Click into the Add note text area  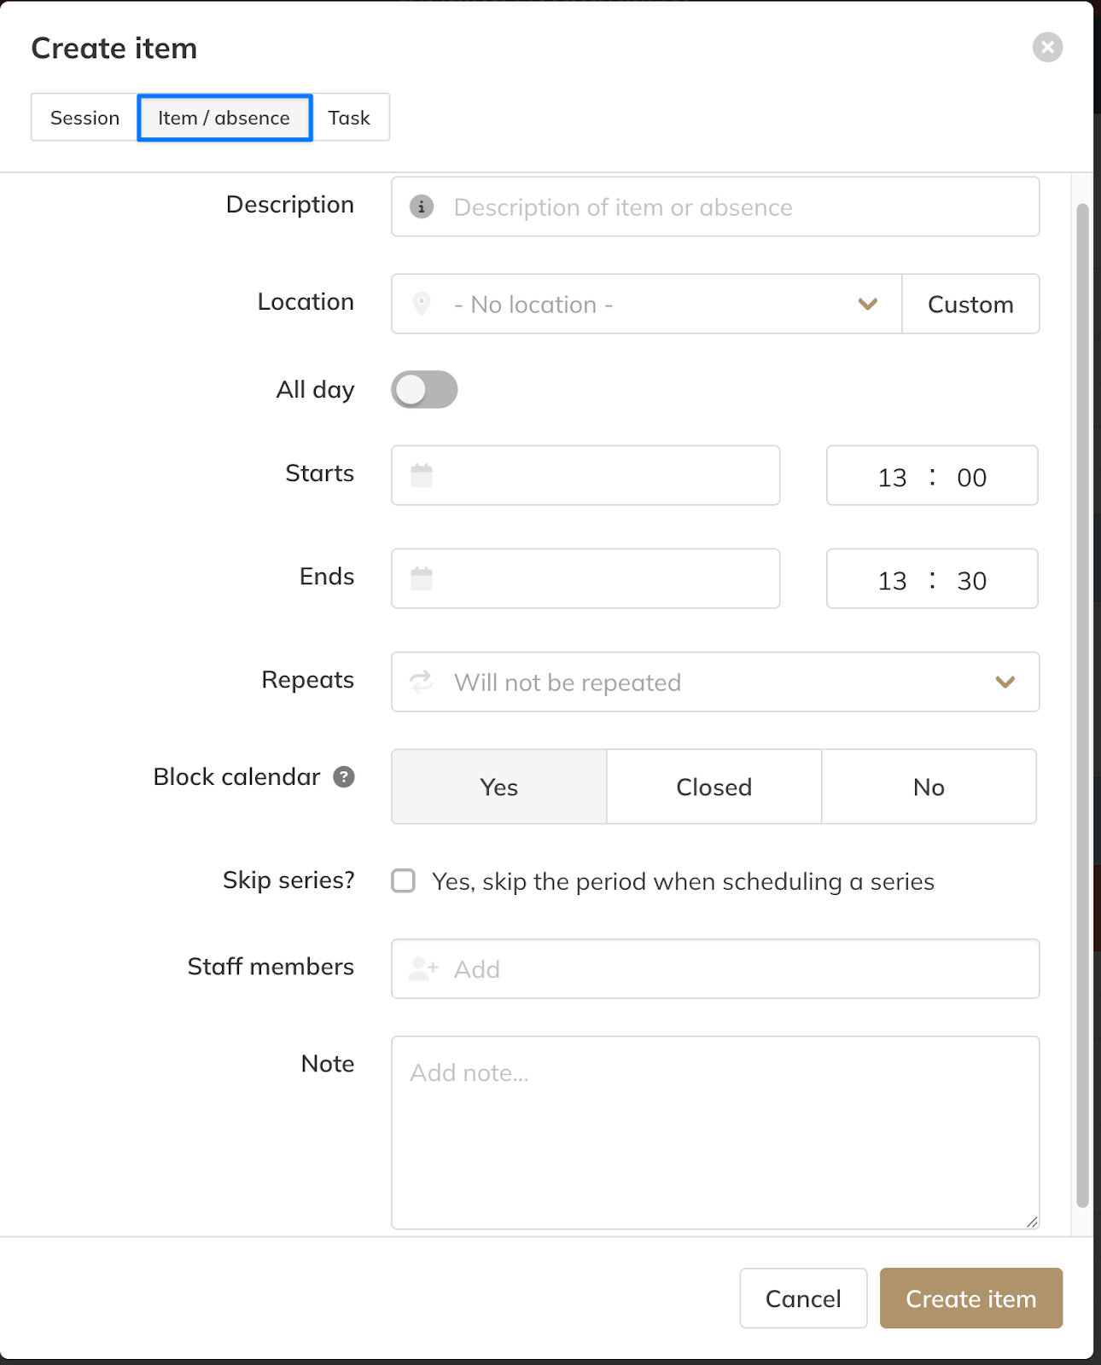[x=714, y=1132]
